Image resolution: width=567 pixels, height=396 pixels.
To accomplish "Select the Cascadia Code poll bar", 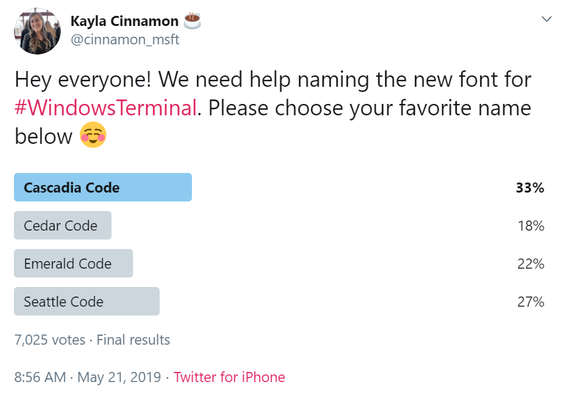I will (103, 188).
